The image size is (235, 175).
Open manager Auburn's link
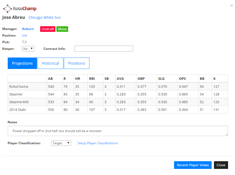click(28, 29)
